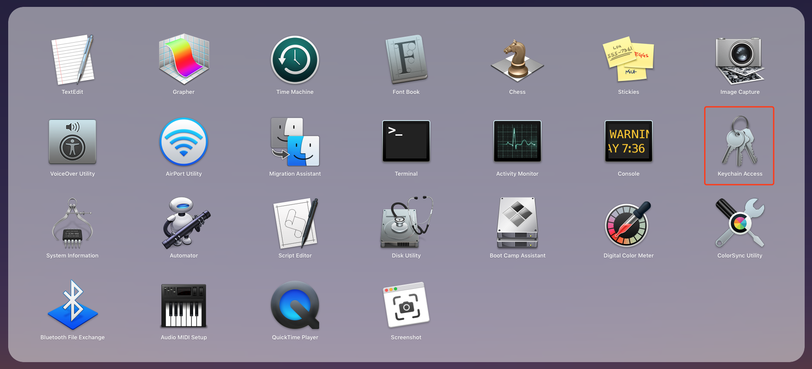This screenshot has width=812, height=369.
Task: Open the Terminal app icon
Action: pos(406,141)
